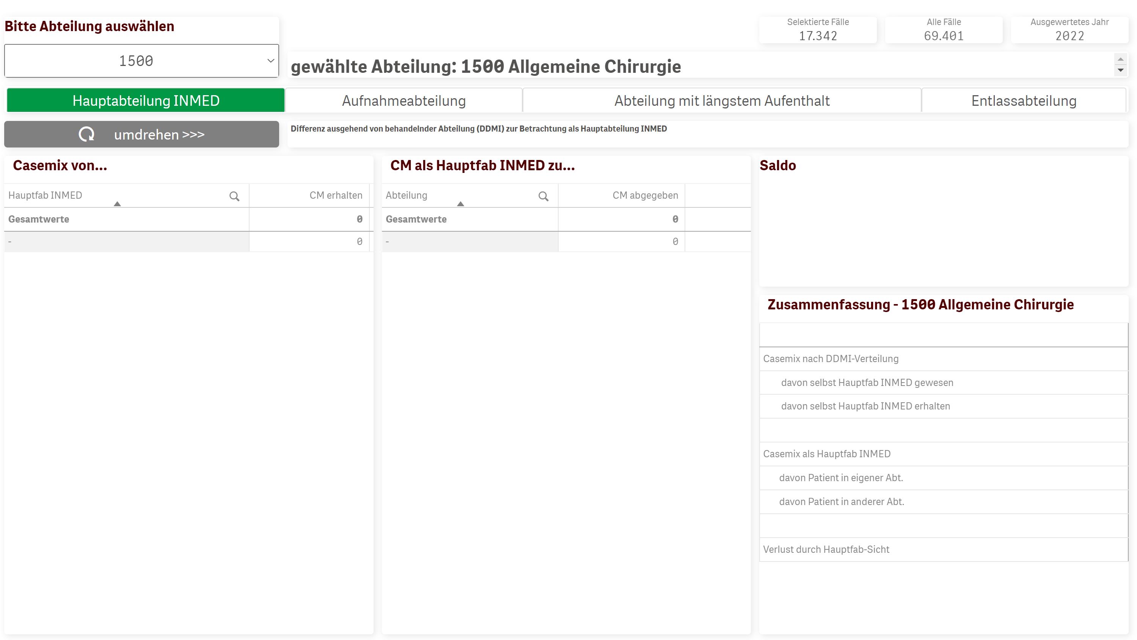Click chevron arrow of Abteilung selector
Viewport: 1137px width, 640px height.
270,61
